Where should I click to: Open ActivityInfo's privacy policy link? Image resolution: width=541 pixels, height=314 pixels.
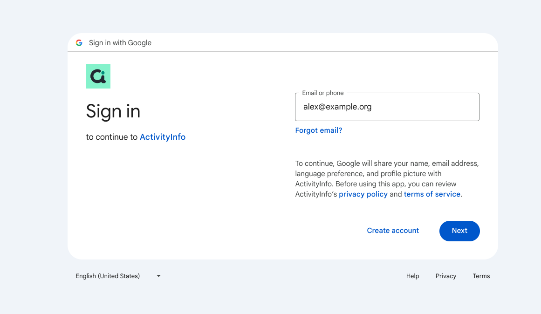[x=363, y=194]
